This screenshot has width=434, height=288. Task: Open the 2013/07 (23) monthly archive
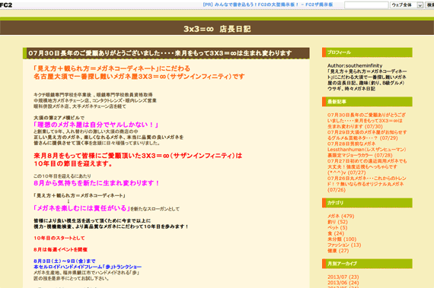pos(343,277)
